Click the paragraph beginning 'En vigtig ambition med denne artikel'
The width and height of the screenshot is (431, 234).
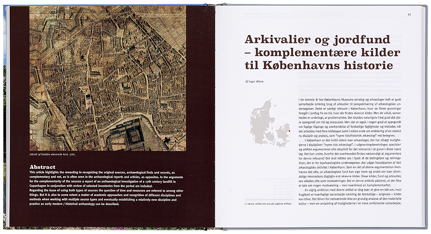coord(350,197)
